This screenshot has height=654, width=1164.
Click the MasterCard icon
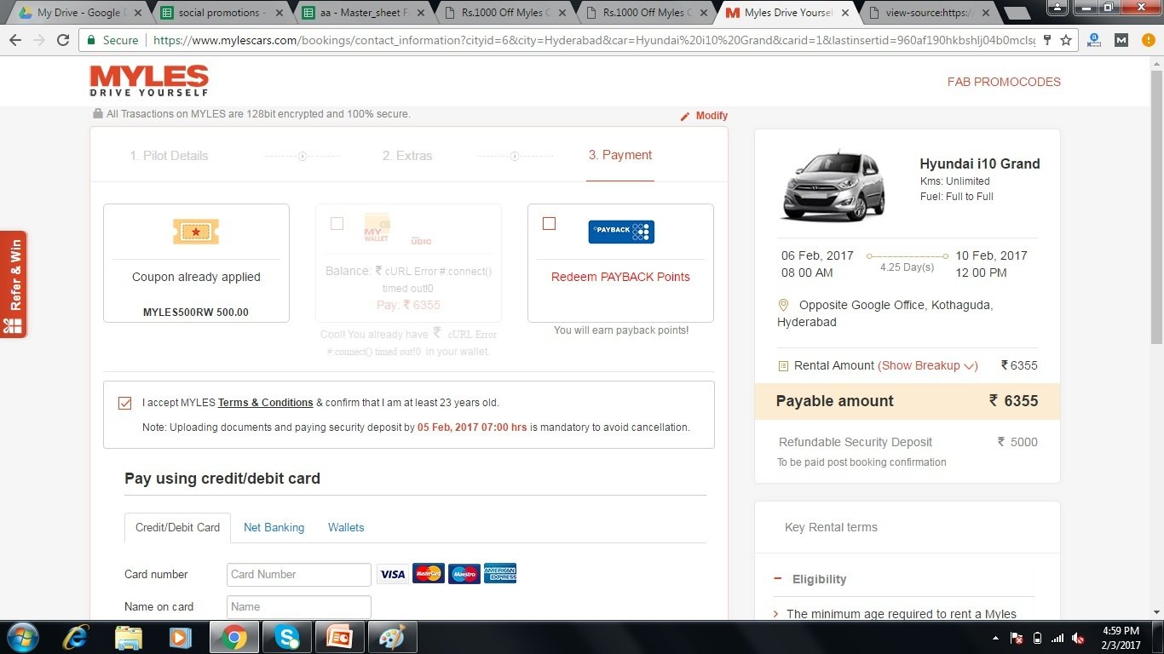click(429, 574)
